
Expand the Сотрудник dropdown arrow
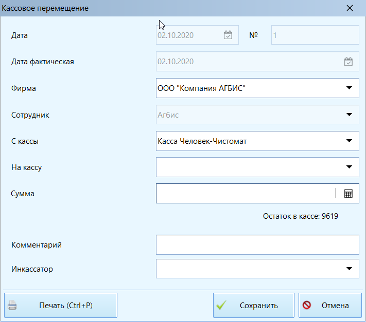[348, 115]
